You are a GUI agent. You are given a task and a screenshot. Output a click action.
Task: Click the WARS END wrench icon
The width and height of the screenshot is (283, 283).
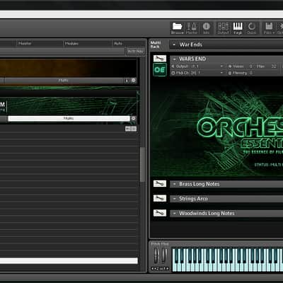[160, 59]
